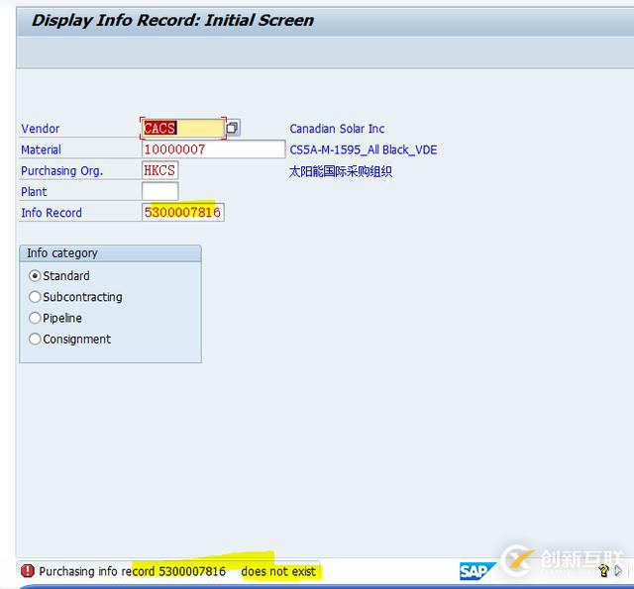Screen dimensions: 634x589
Task: Click the SAP logo in status bar
Action: coord(476,571)
